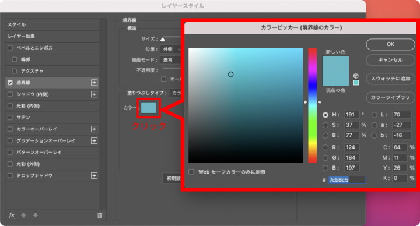Select the RGB B blue radio button
Viewport: 420px width, 226px height.
(325, 168)
